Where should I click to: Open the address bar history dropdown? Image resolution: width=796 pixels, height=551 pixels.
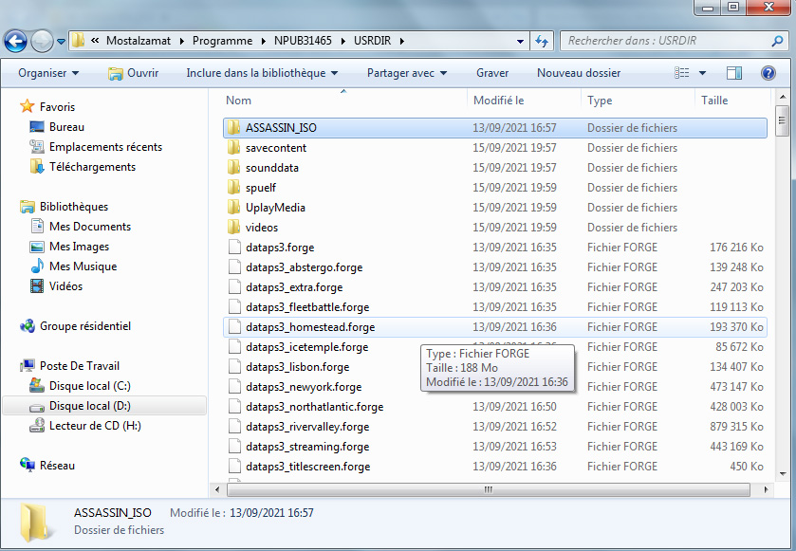click(x=520, y=41)
